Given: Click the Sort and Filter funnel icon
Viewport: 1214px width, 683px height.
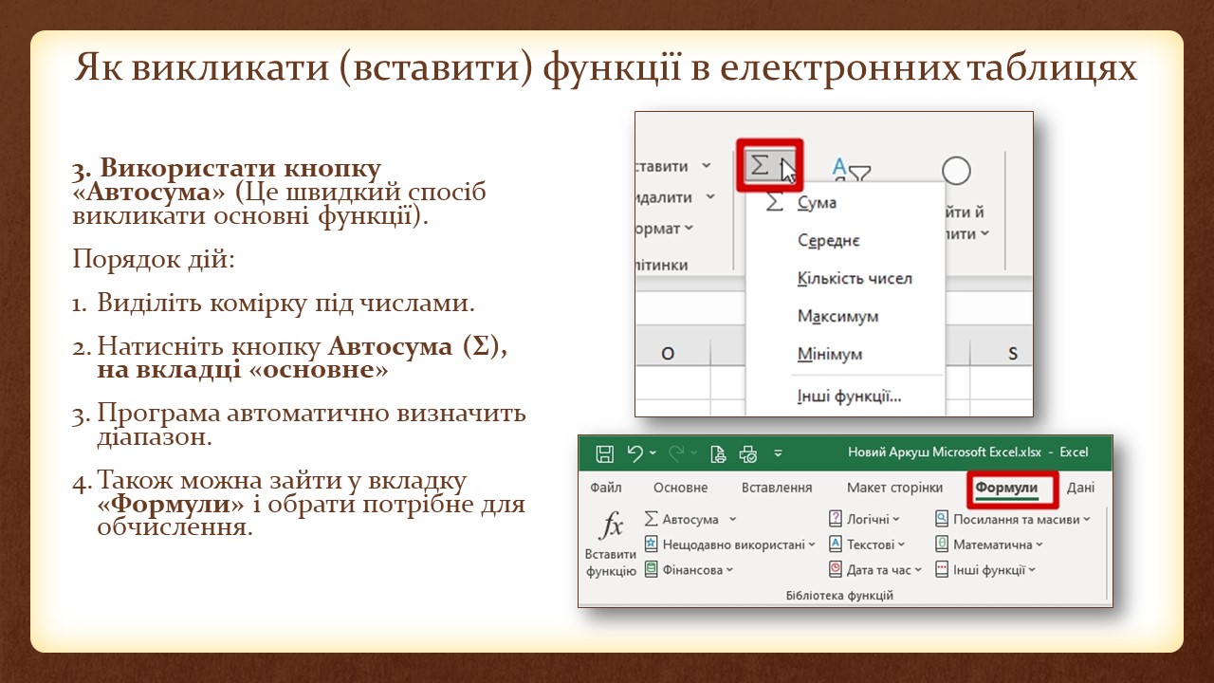Looking at the screenshot, I should click(851, 172).
